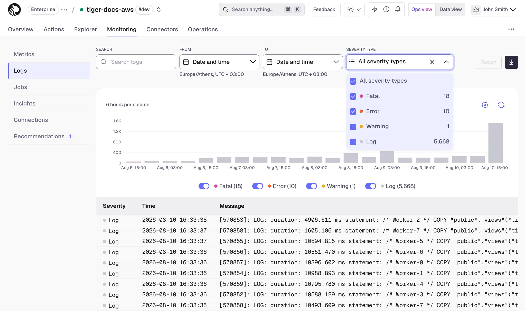525x311 pixels.
Task: Click the Time column header
Action: (x=149, y=206)
